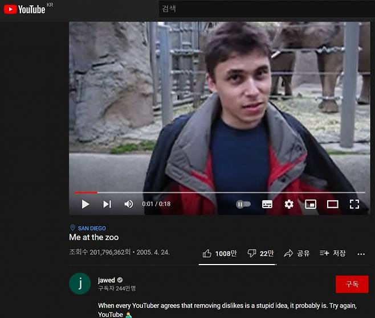Toggle theater mode view
The image size is (375, 318).
332,204
